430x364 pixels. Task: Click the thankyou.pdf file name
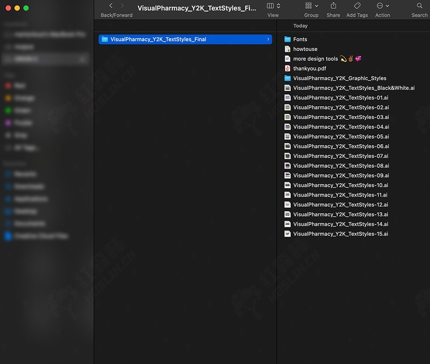pyautogui.click(x=310, y=68)
